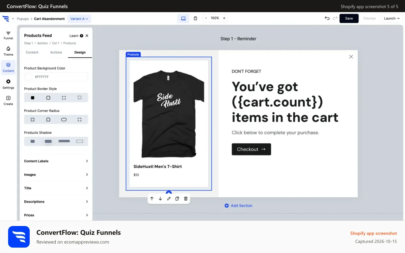Select the "$10" product price
The width and height of the screenshot is (405, 253).
point(136,175)
